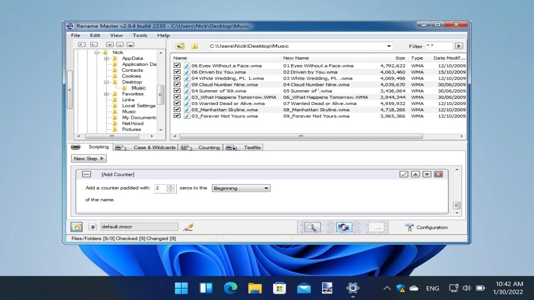534x300 pixels.
Task: Open Microsoft Store from the taskbar
Action: point(279,288)
